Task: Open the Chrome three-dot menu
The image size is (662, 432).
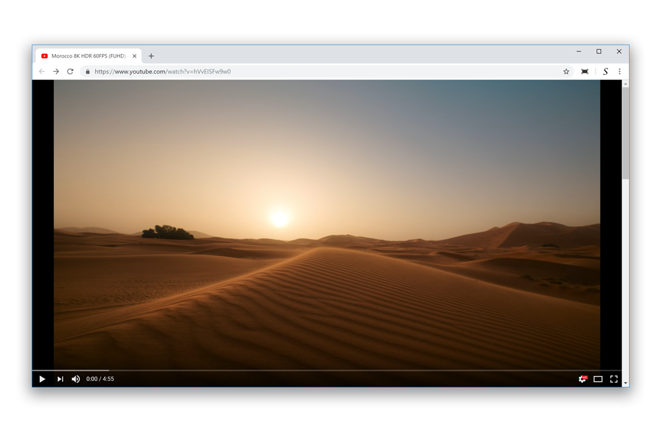Action: click(x=620, y=71)
